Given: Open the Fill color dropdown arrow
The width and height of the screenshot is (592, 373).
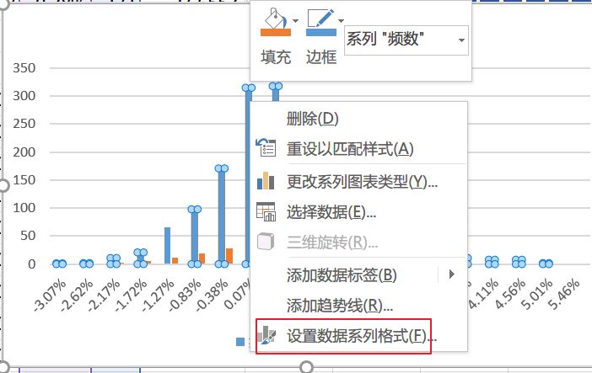Looking at the screenshot, I should (x=296, y=20).
